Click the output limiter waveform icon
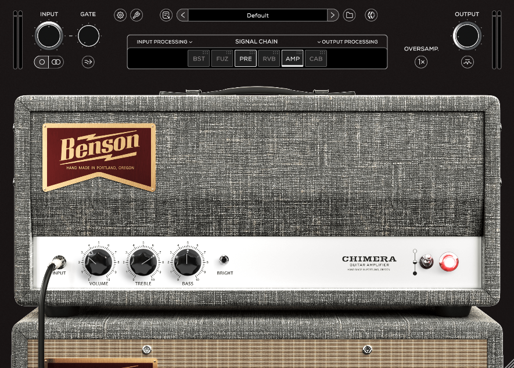The image size is (514, 368). pos(468,62)
